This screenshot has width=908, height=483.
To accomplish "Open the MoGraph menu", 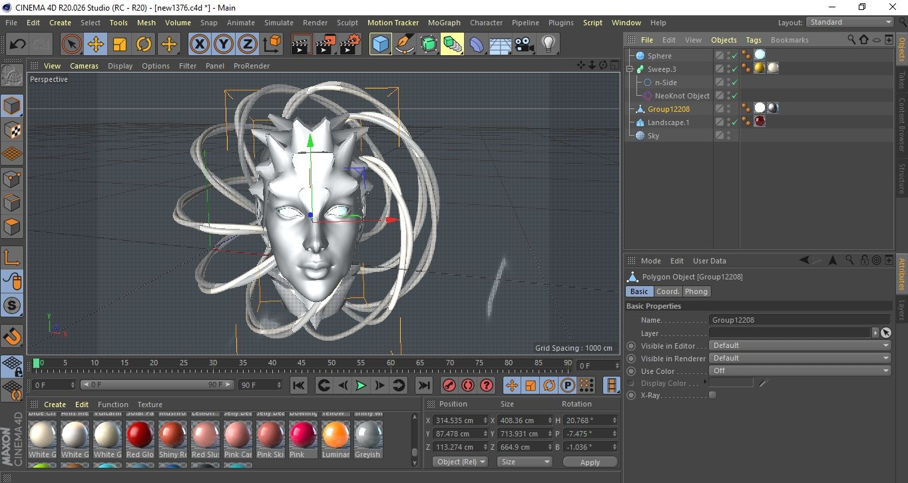I will (x=444, y=23).
